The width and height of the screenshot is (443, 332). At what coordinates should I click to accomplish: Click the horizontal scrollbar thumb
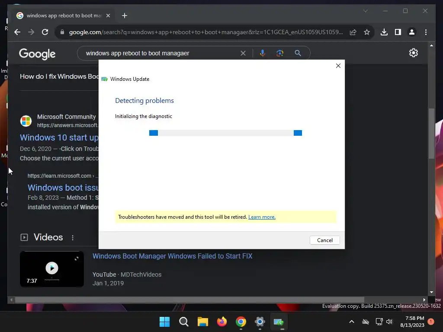[189, 300]
